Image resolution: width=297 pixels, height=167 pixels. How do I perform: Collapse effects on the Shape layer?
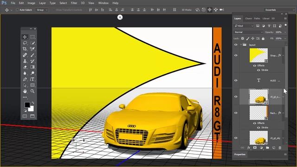283,56
